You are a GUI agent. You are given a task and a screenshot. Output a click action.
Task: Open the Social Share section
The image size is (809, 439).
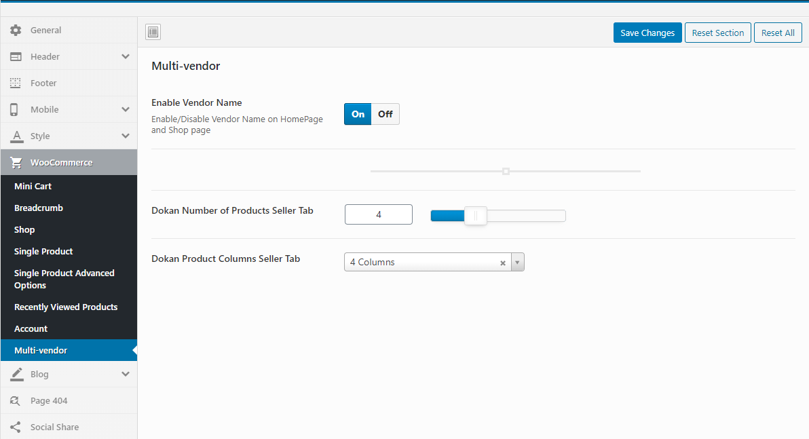pyautogui.click(x=69, y=427)
